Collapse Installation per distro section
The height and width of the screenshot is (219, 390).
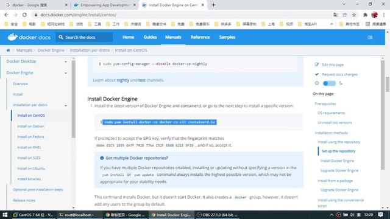coord(66,105)
